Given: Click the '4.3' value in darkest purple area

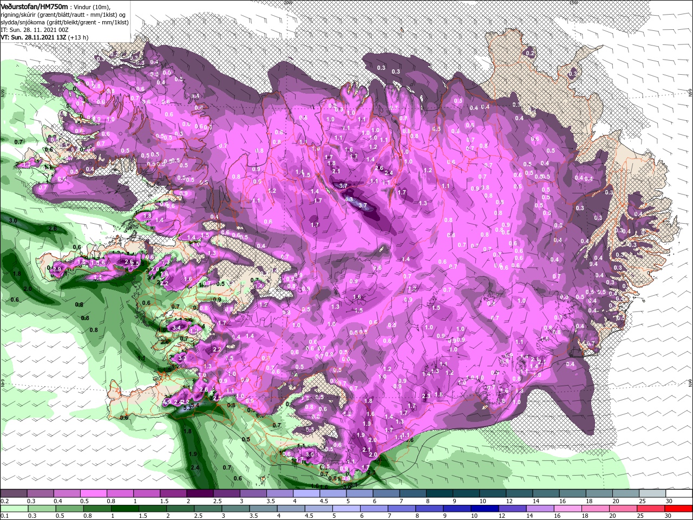Looking at the screenshot, I should [x=349, y=199].
